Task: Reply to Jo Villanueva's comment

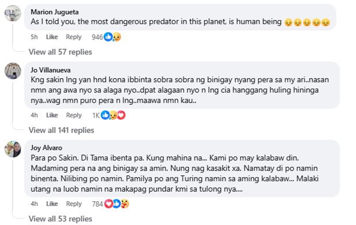Action: pos(74,115)
